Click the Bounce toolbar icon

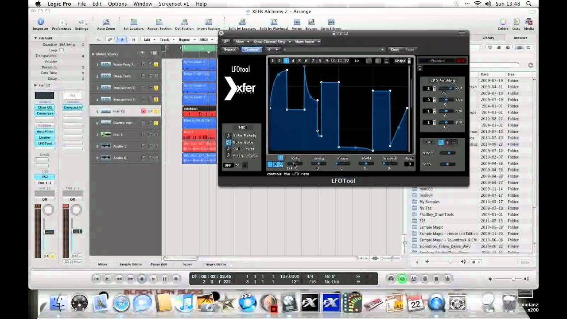[311, 22]
